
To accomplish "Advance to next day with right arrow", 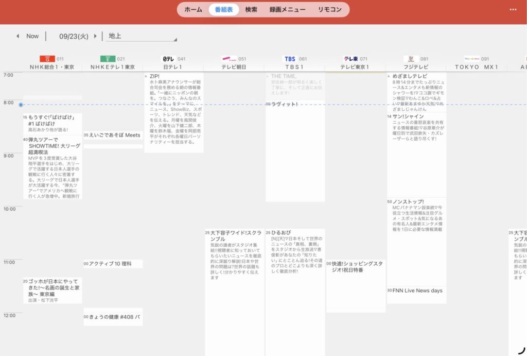I will [95, 36].
